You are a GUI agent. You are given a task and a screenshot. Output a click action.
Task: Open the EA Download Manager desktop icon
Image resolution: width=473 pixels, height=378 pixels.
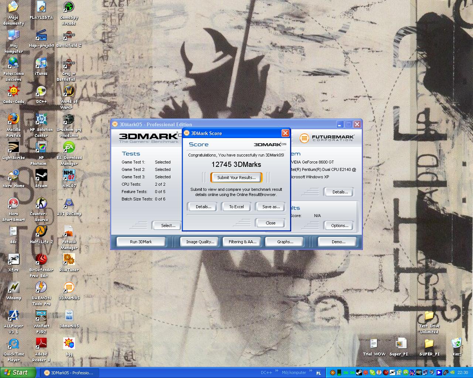tap(69, 154)
